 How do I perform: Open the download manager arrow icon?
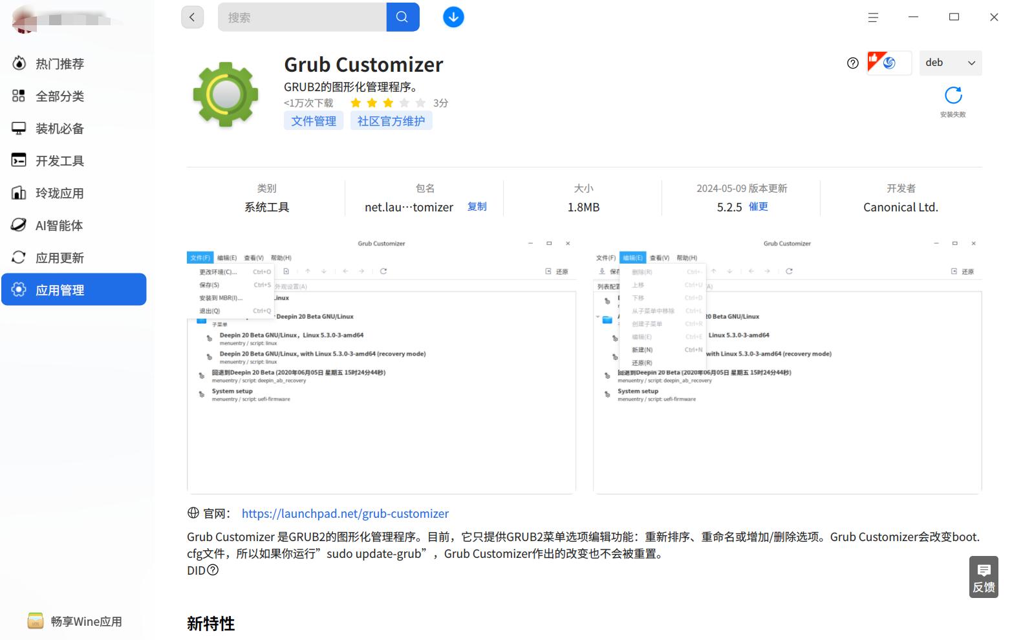coord(453,17)
